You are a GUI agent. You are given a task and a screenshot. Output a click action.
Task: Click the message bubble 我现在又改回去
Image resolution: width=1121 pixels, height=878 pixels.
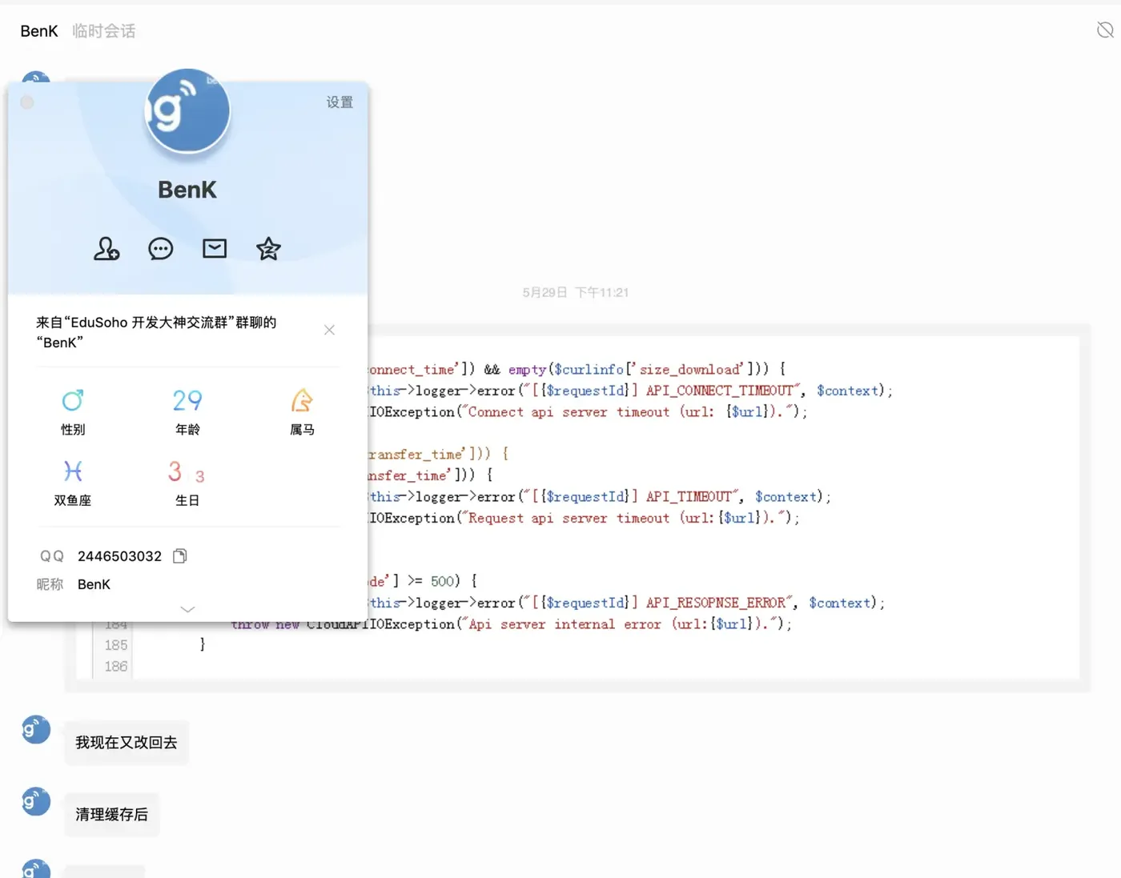click(x=127, y=743)
